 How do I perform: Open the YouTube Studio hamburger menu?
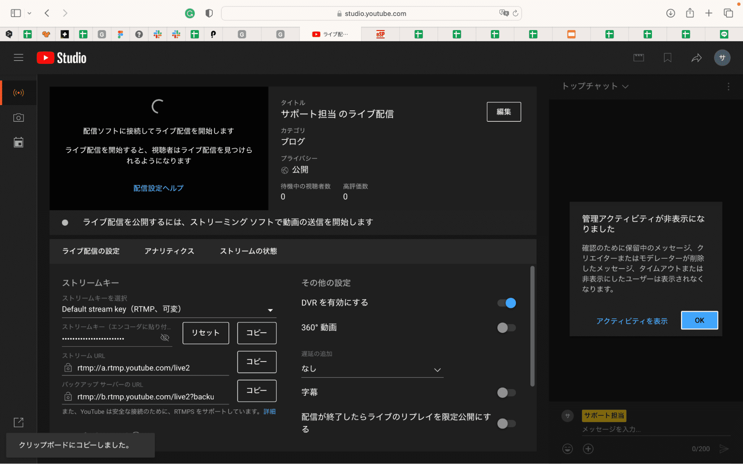click(18, 58)
